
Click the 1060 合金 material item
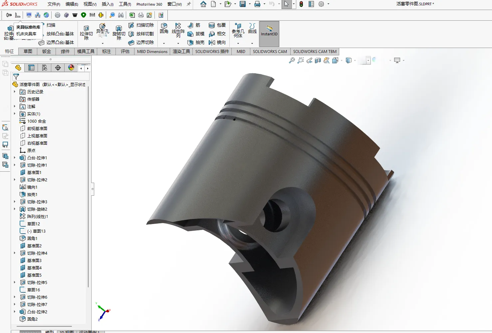pos(33,121)
